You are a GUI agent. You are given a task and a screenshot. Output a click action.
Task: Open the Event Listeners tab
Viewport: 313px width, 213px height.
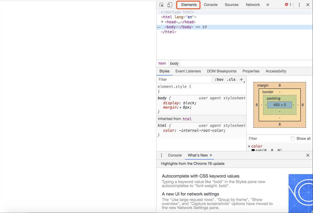click(188, 71)
